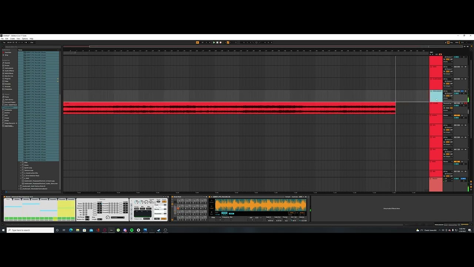Open User Library in Places
This screenshot has width=474, height=267.
[9, 100]
